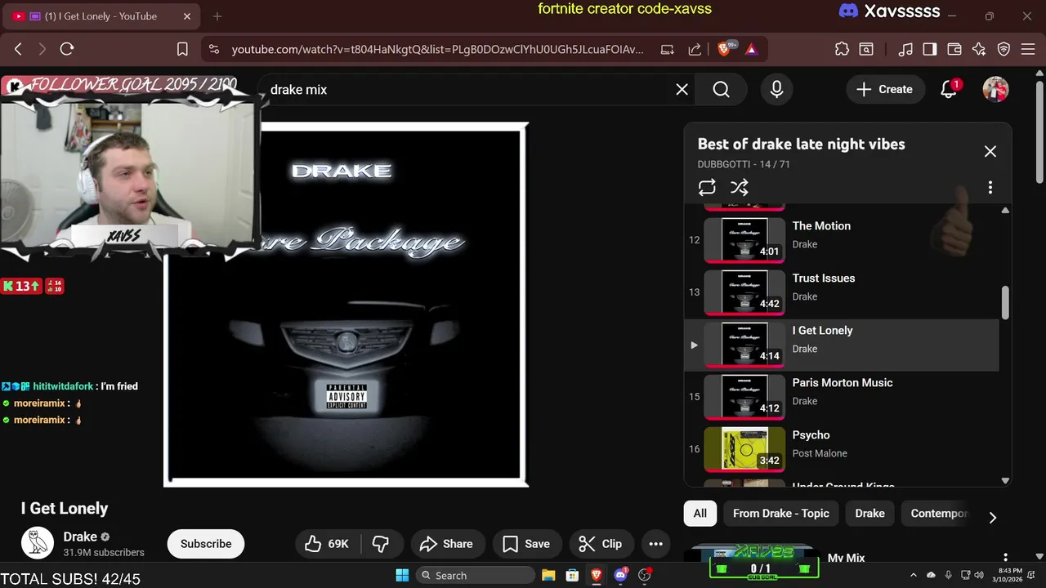The height and width of the screenshot is (588, 1046).
Task: Open Windows Start menu
Action: tap(402, 575)
